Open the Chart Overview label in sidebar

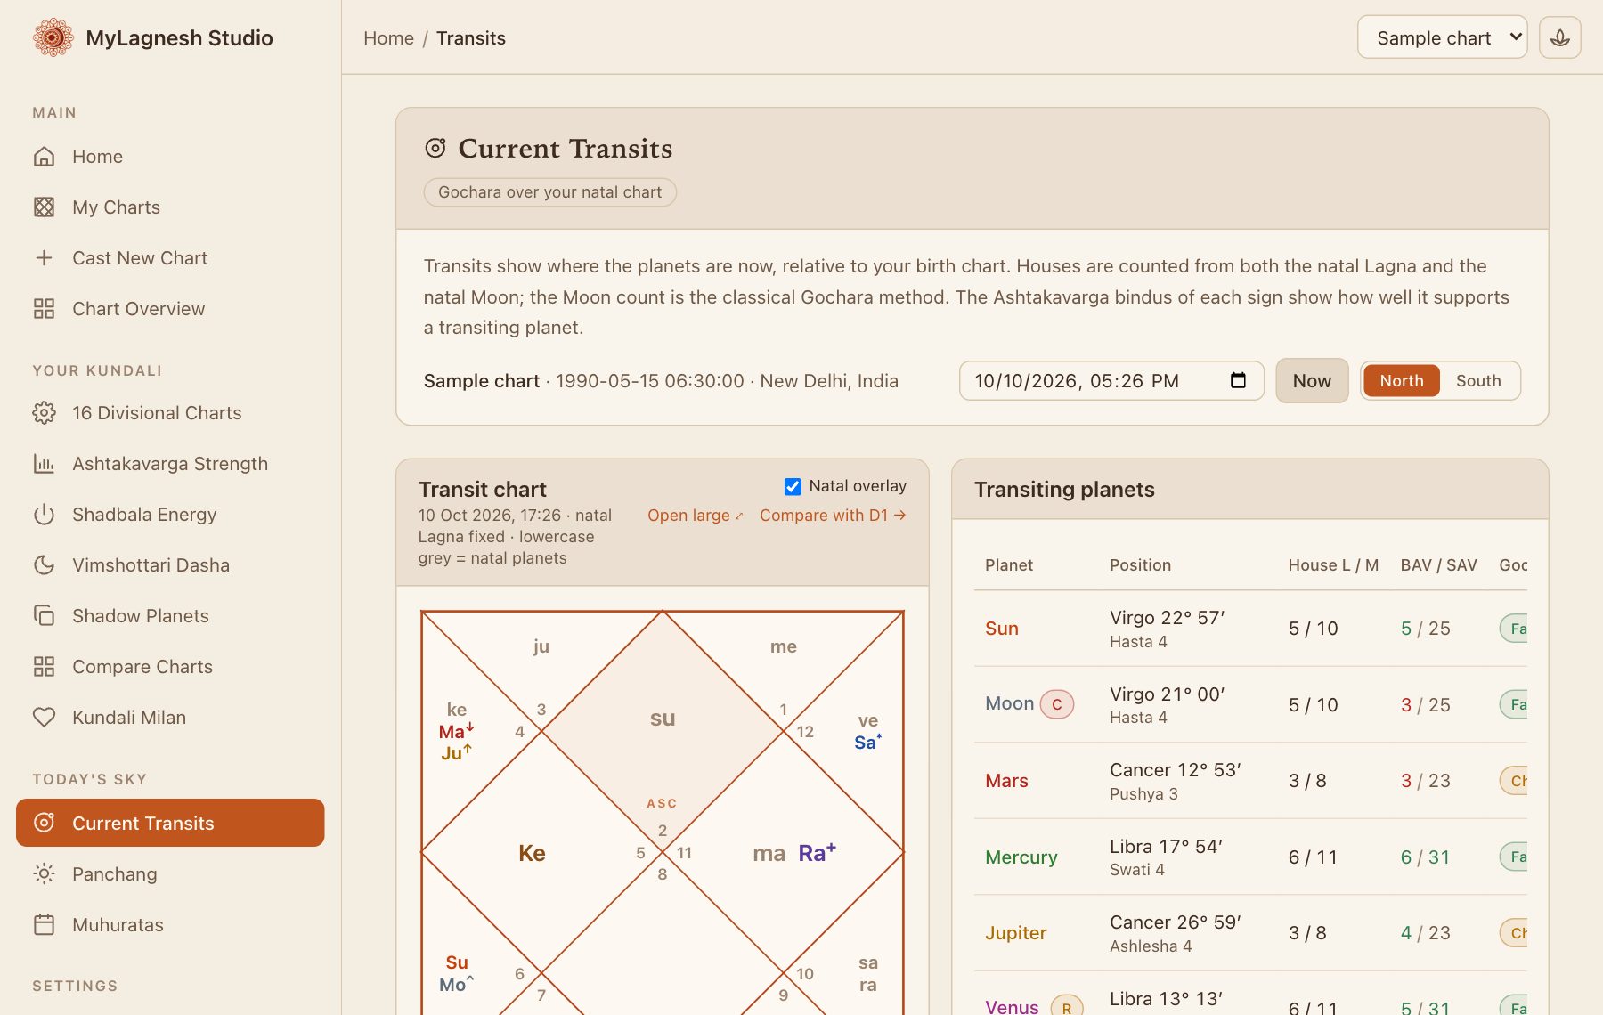pos(138,309)
